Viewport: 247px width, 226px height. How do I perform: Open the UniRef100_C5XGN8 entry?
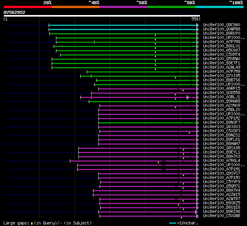[222, 216]
